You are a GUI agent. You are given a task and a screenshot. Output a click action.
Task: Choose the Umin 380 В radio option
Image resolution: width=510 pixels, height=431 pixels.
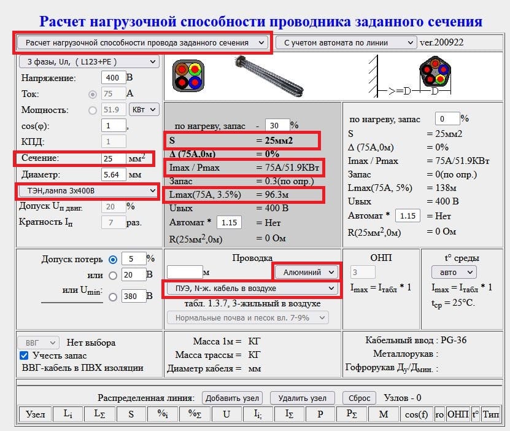tap(112, 297)
